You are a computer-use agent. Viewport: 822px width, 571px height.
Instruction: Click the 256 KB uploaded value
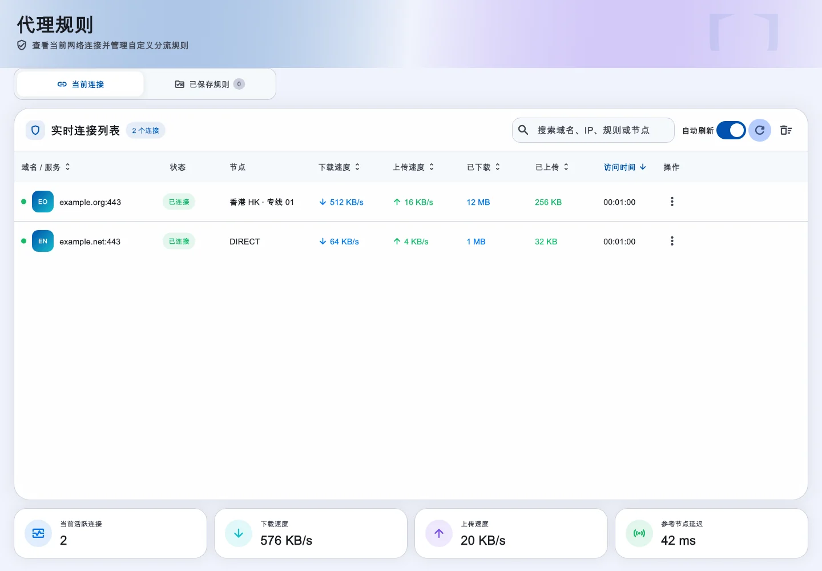pos(548,202)
